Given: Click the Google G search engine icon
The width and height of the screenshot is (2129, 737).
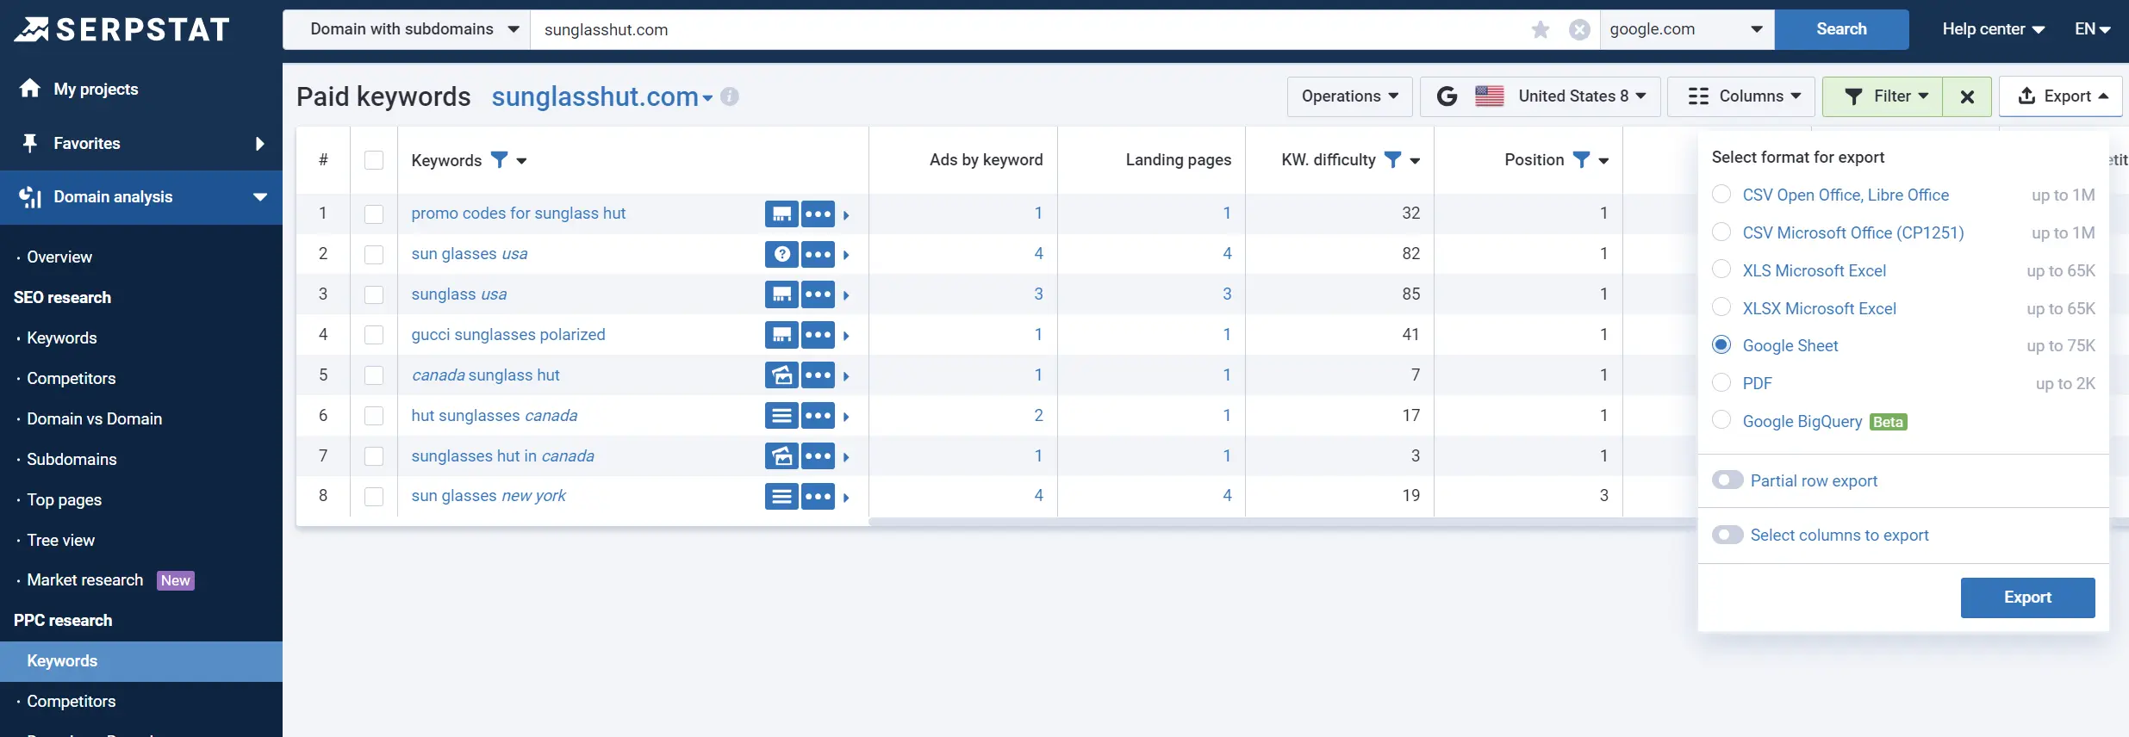Looking at the screenshot, I should pos(1447,96).
